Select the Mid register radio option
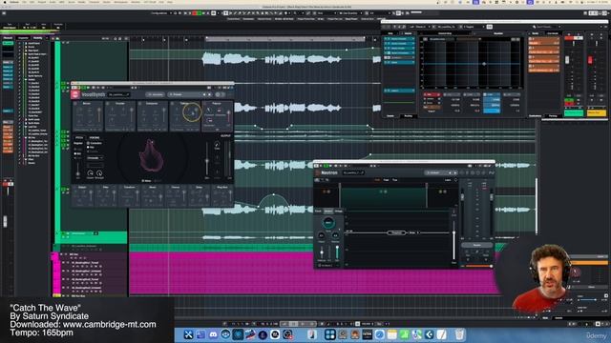The image size is (611, 343). pyautogui.click(x=75, y=153)
